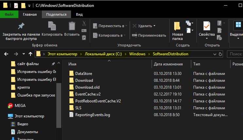Sort by Тип column header
Image resolution: width=243 pixels, height=140 pixels.
click(x=196, y=64)
